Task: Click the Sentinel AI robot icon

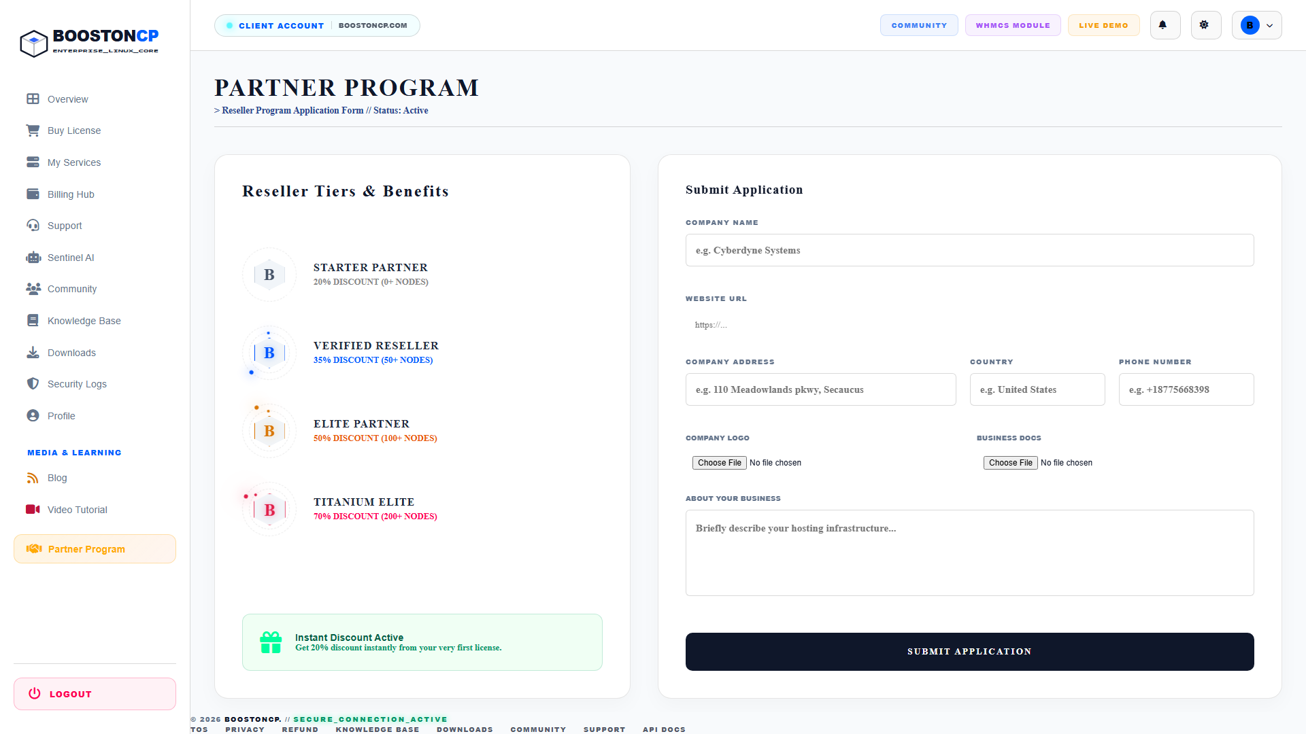Action: pyautogui.click(x=33, y=257)
